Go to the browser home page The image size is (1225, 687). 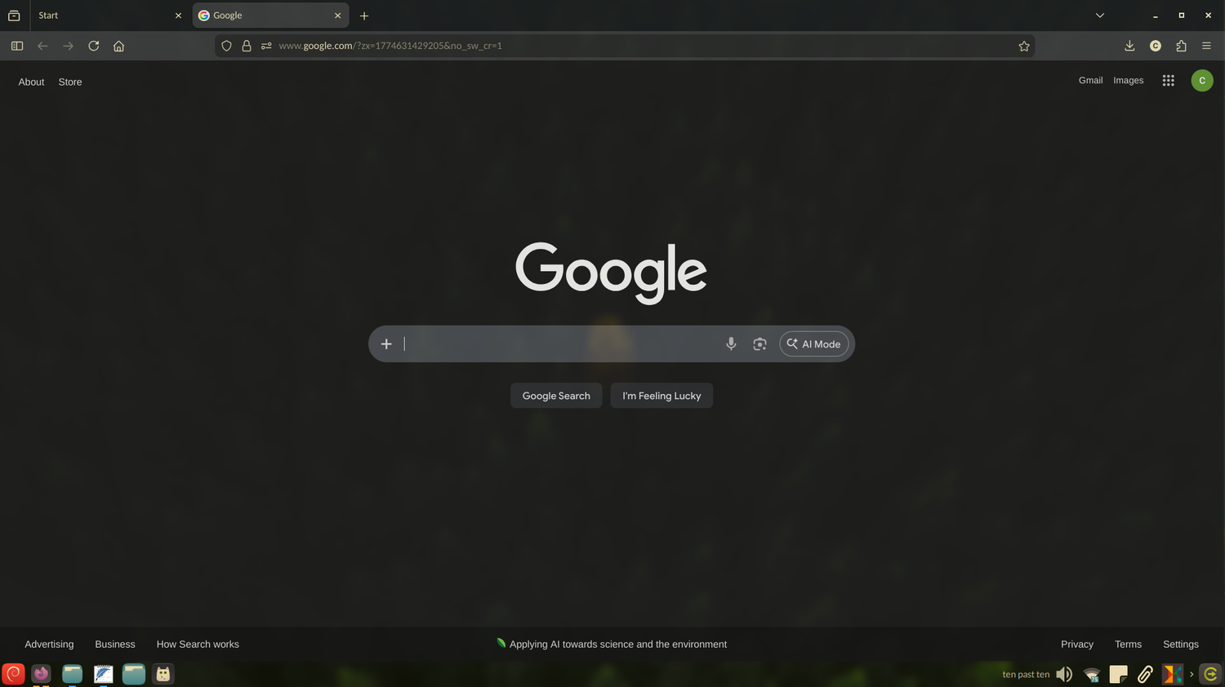119,47
